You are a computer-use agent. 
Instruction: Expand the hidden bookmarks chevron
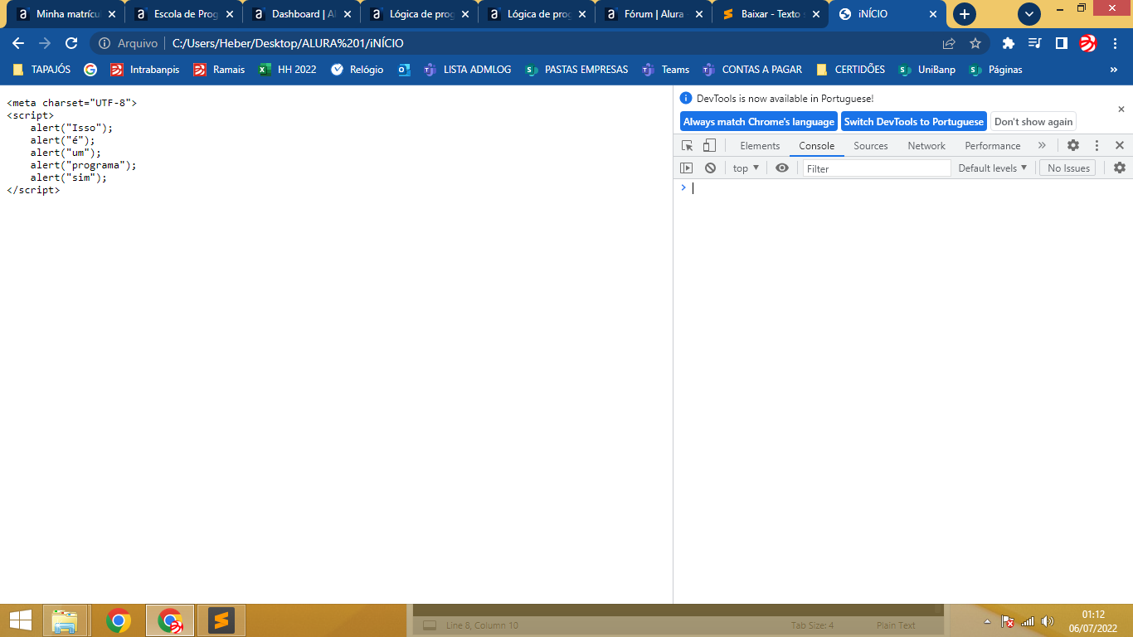point(1114,70)
